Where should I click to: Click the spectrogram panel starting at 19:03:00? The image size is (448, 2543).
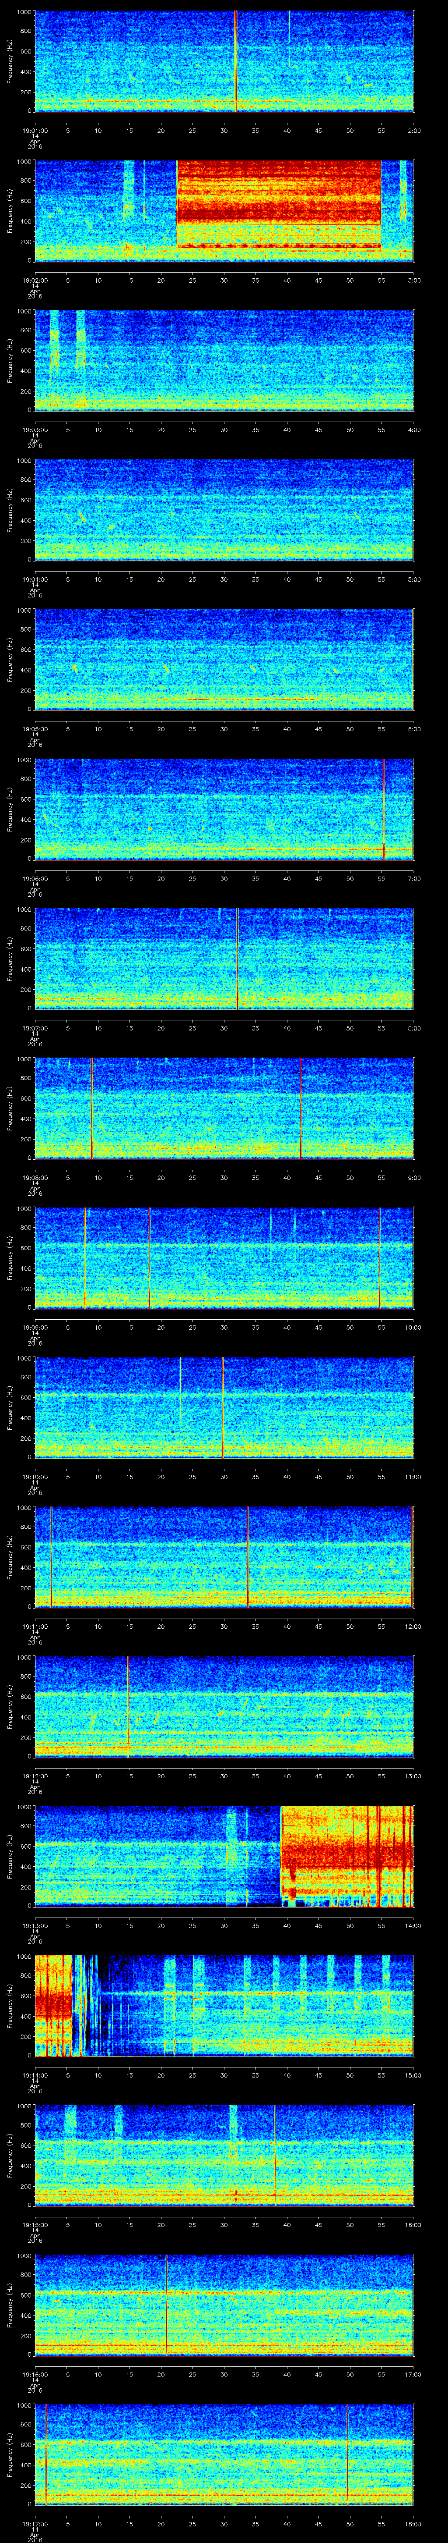click(224, 360)
